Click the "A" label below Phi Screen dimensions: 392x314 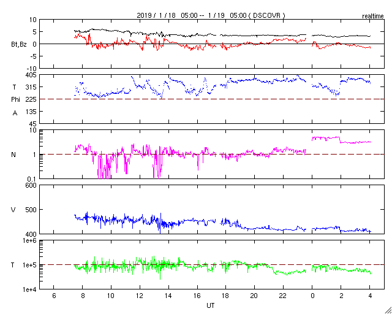click(x=15, y=112)
